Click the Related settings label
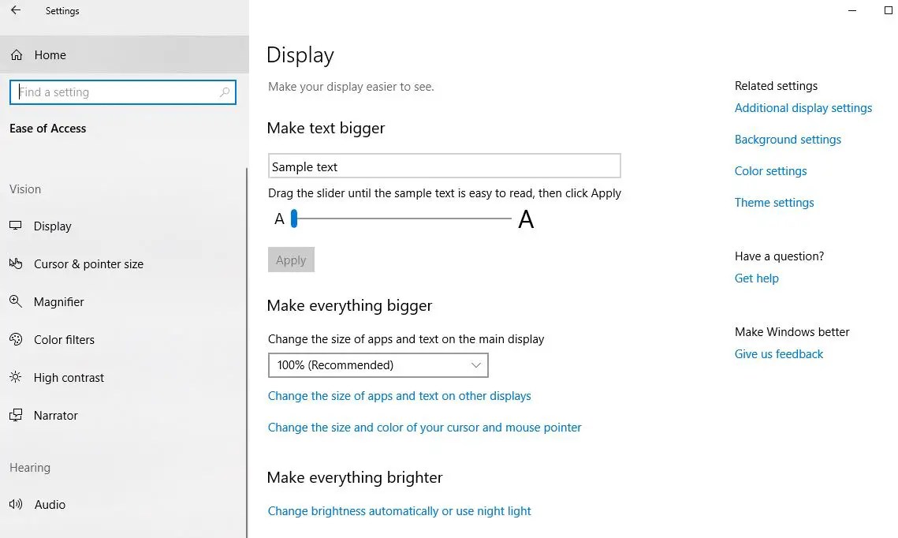Viewport: 898px width, 538px height. point(776,86)
